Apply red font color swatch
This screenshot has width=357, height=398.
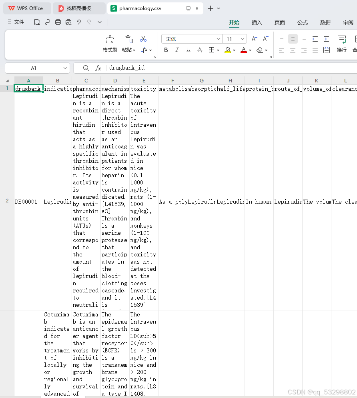point(244,50)
